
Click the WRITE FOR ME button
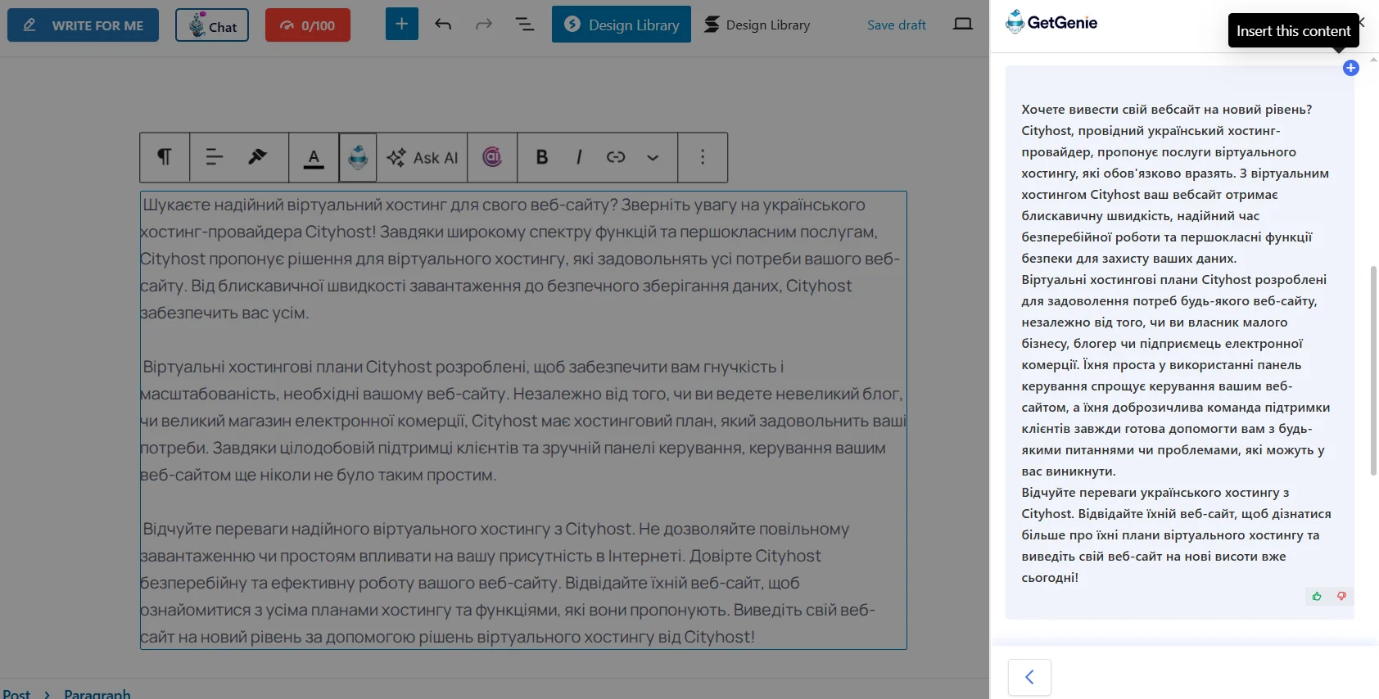(x=83, y=25)
